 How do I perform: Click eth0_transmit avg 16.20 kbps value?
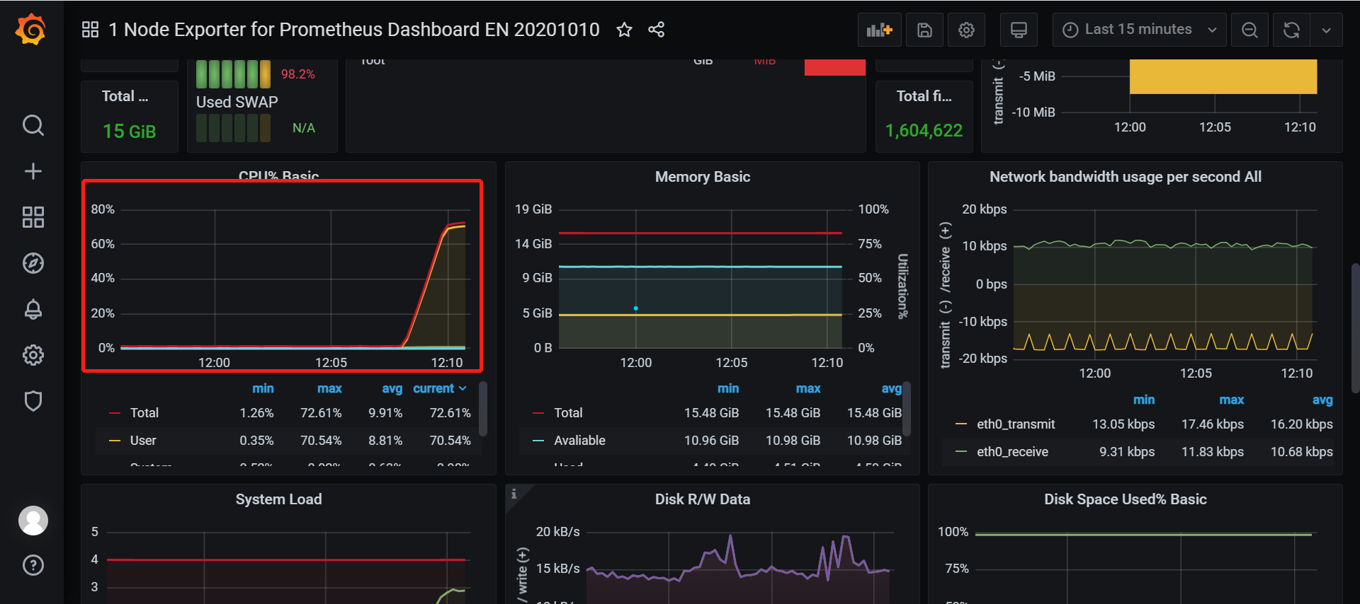click(x=1301, y=424)
